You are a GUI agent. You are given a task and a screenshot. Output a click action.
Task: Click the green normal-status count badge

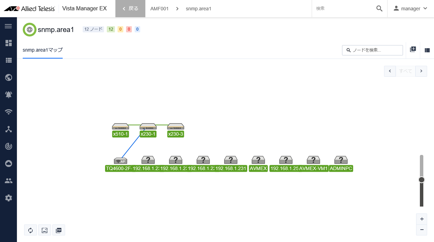tap(111, 29)
